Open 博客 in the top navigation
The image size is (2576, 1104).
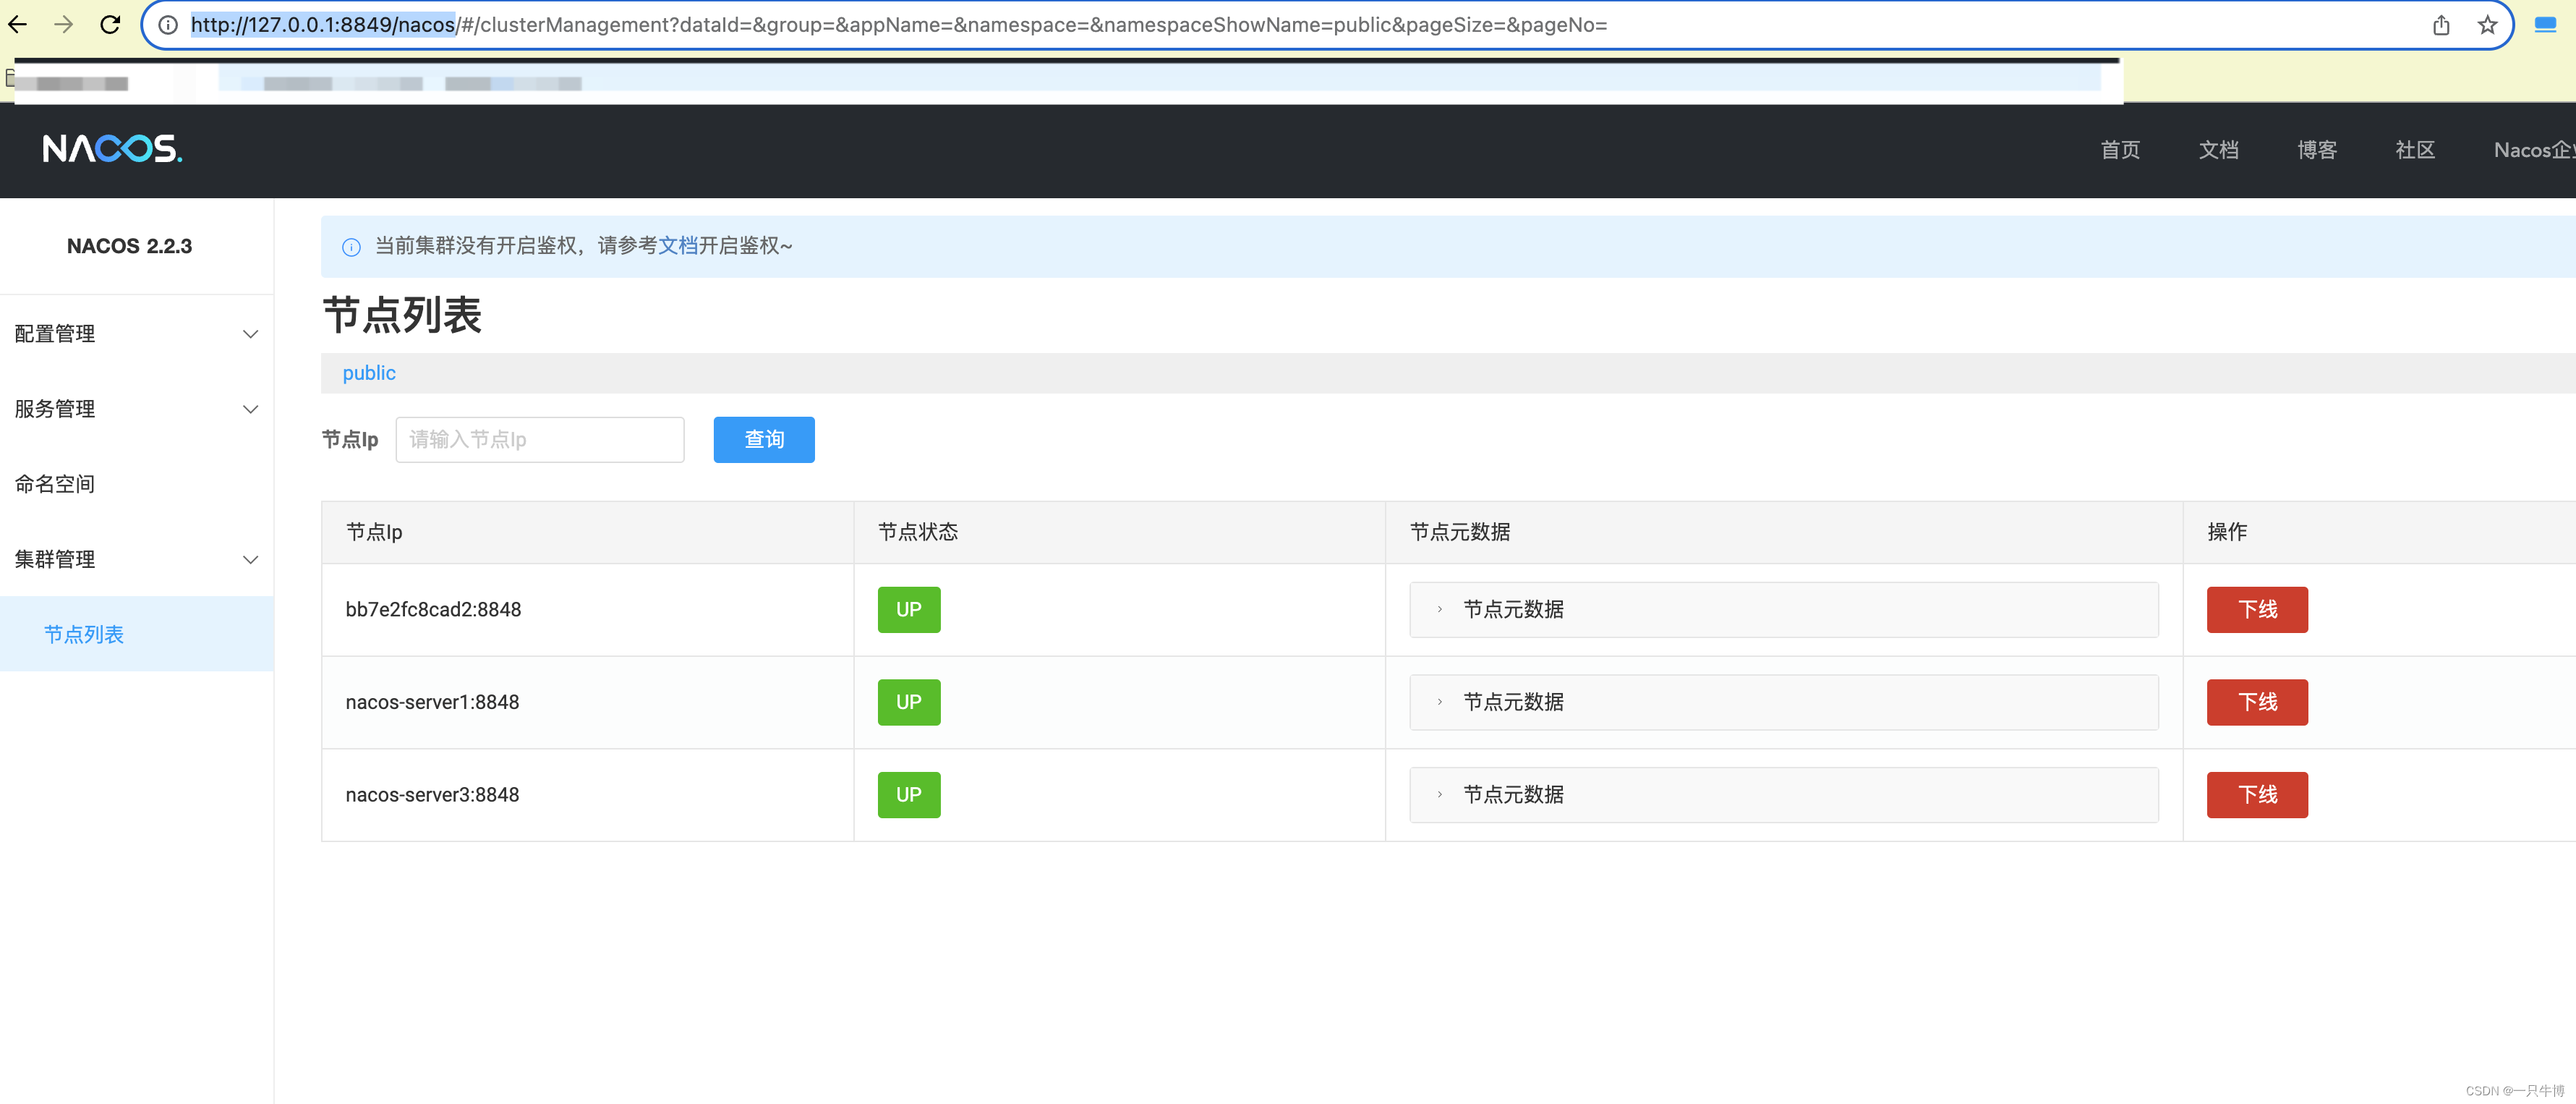[2316, 150]
